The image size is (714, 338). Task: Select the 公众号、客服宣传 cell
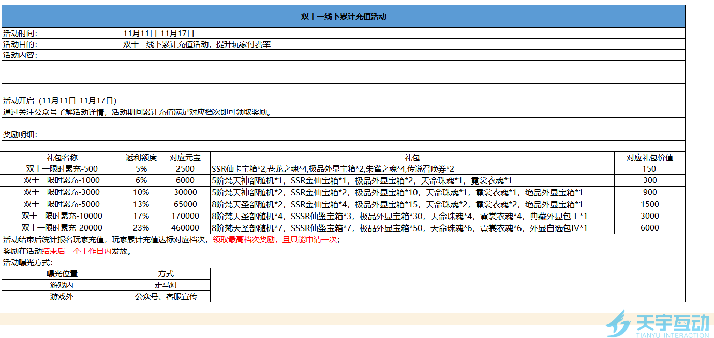[166, 297]
